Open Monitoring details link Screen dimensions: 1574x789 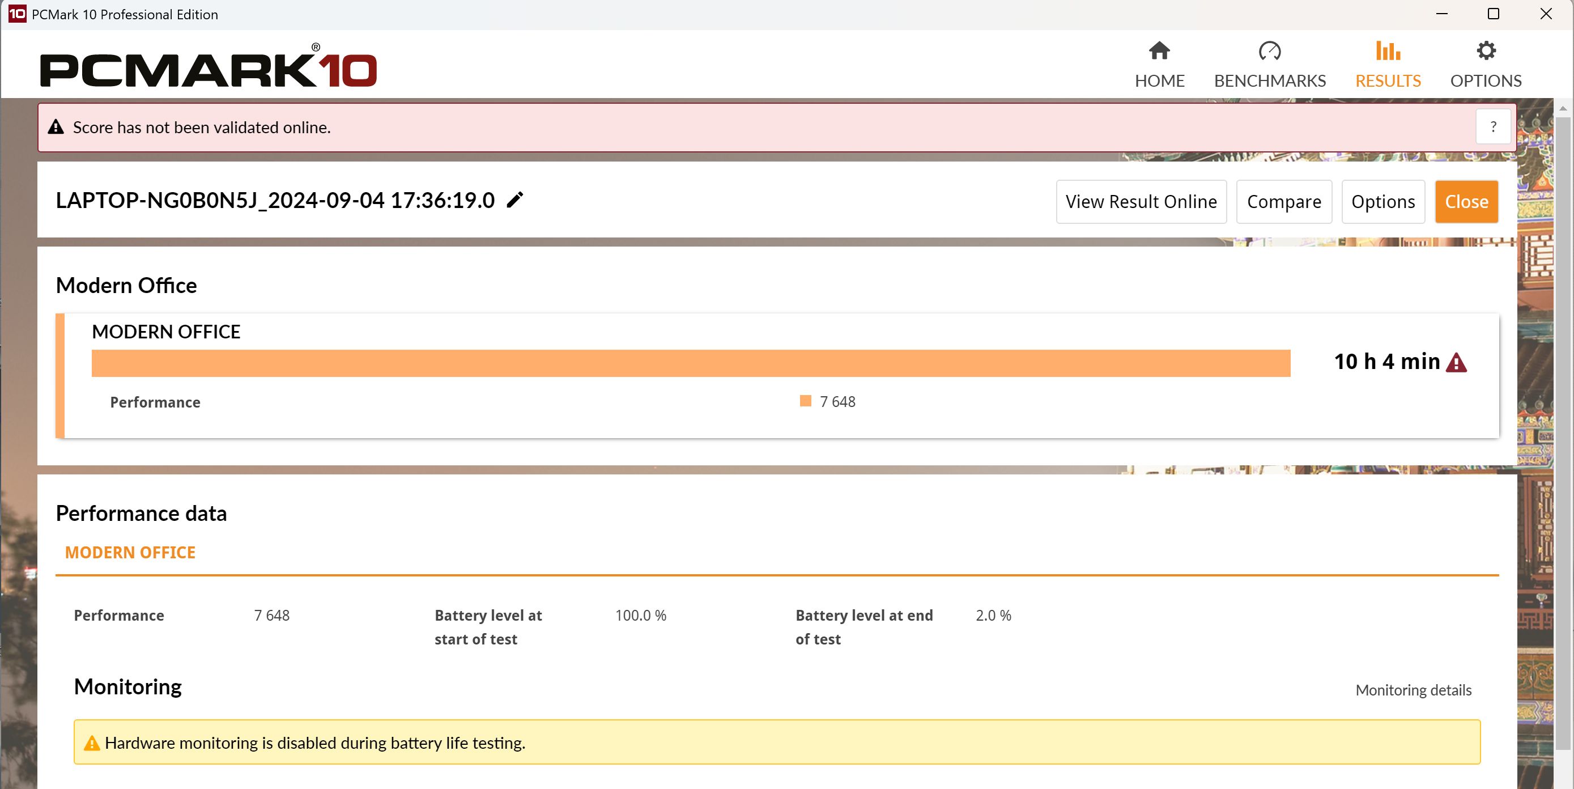(x=1413, y=690)
